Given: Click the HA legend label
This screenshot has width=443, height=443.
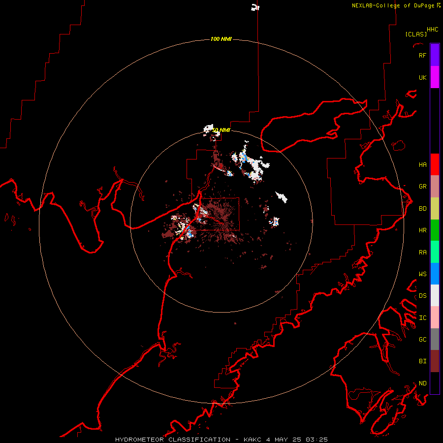Looking at the screenshot, I should (422, 165).
